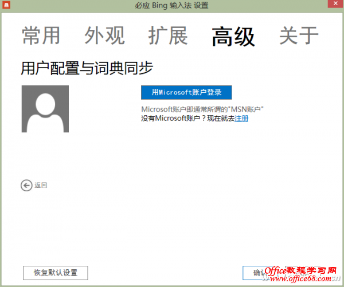344x287 pixels.
Task: Close the 必应 Bing 输入法 设置 window
Action: [335, 3]
